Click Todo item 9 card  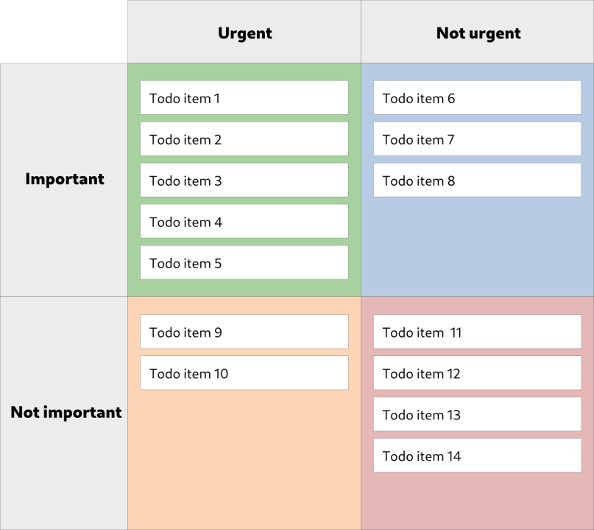pos(244,332)
